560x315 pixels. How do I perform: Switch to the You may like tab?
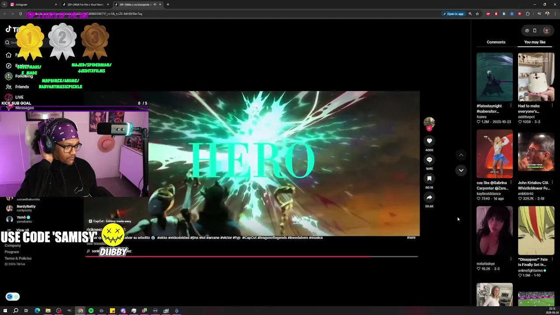(x=535, y=42)
